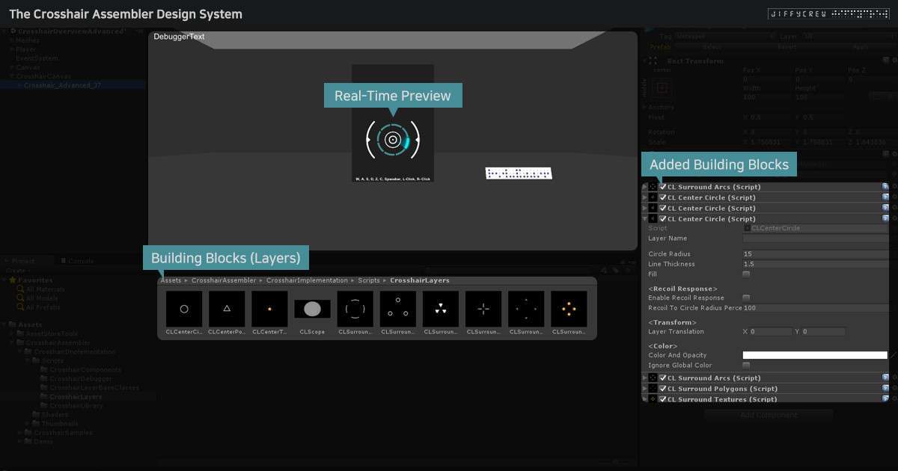Disable the expanded CL Center Circle script checkbox
The width and height of the screenshot is (898, 471).
coord(663,219)
